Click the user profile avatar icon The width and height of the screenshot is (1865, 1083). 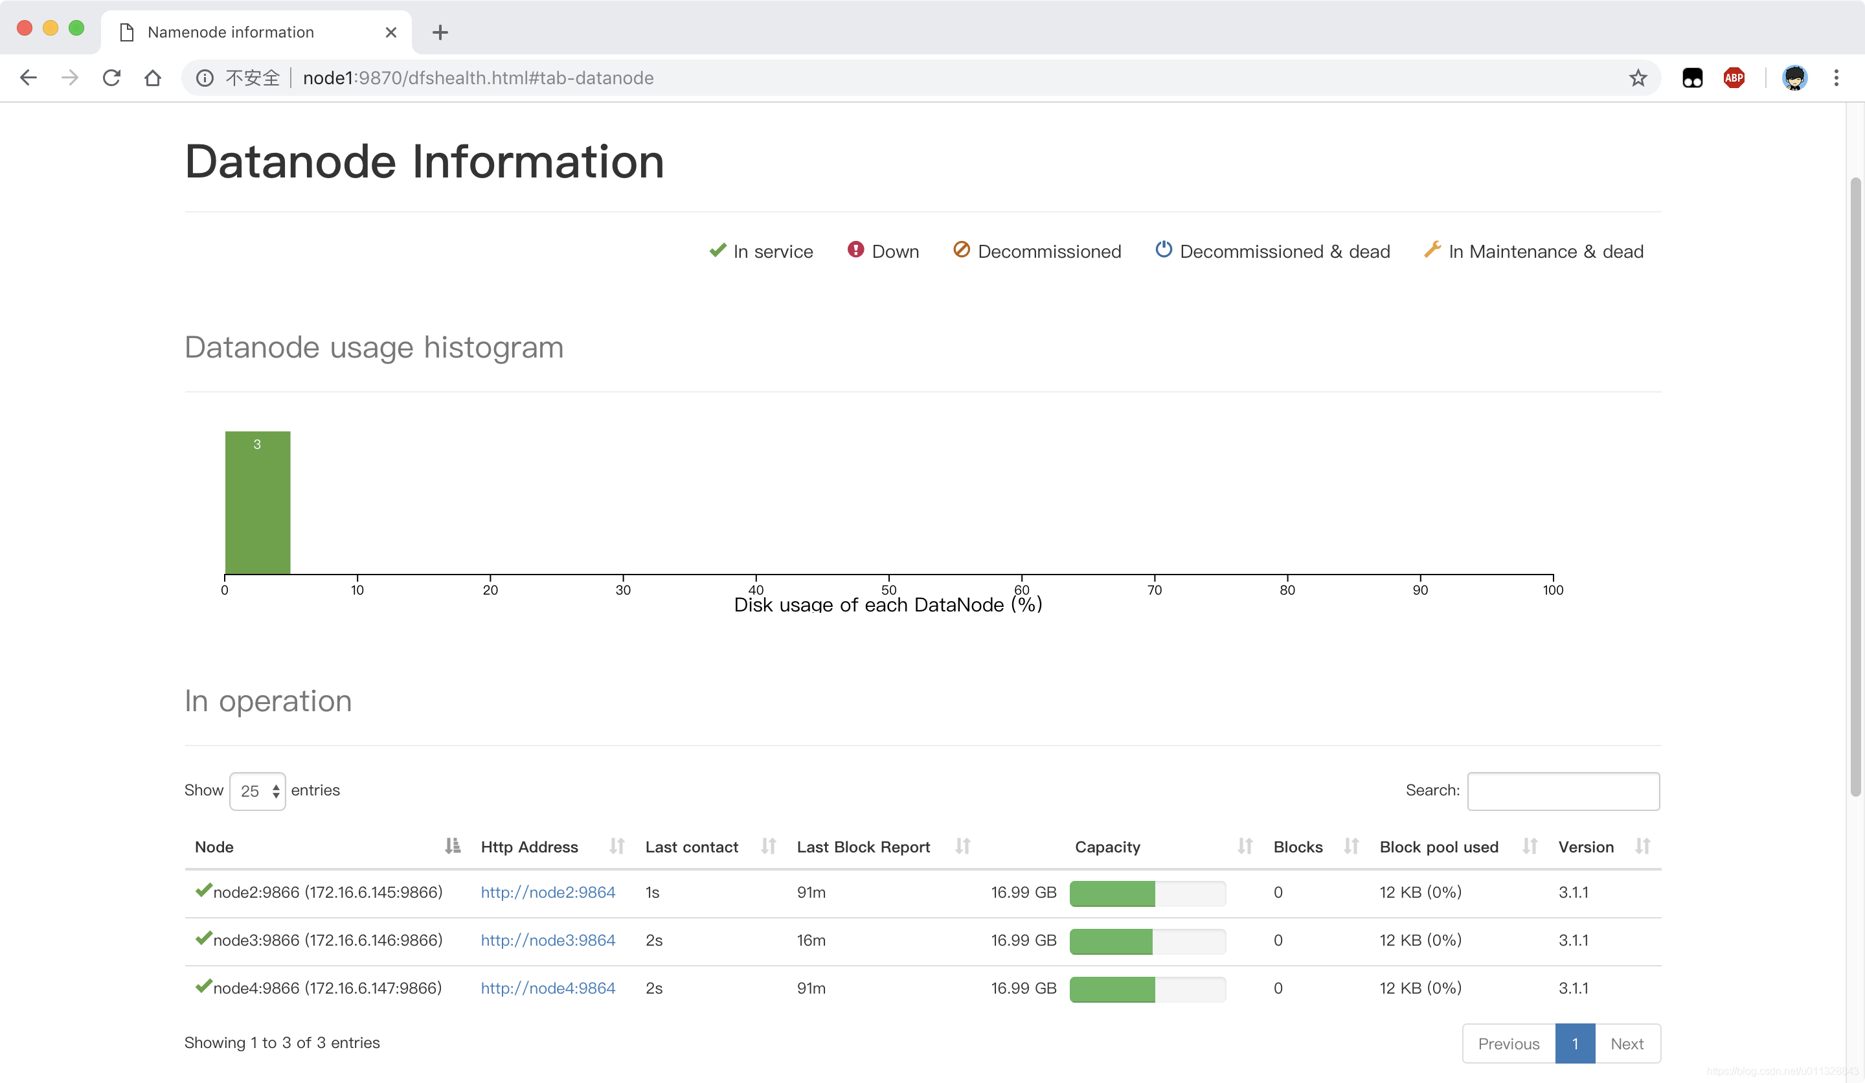[x=1794, y=78]
